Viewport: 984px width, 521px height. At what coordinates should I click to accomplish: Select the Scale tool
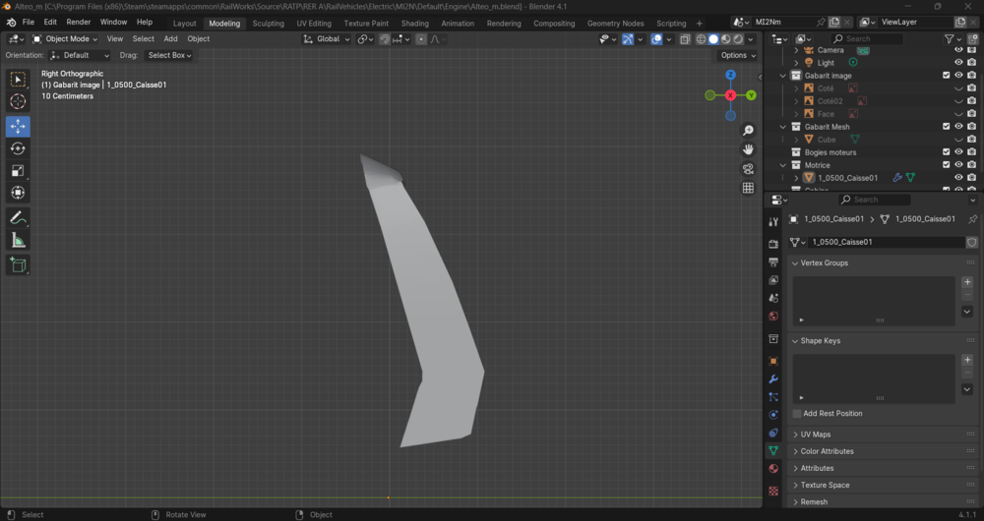(x=18, y=170)
